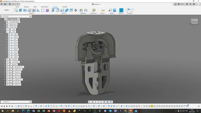This screenshot has height=113, width=201.
Task: Switch to the SURFACE tab
Action: pos(26,7)
